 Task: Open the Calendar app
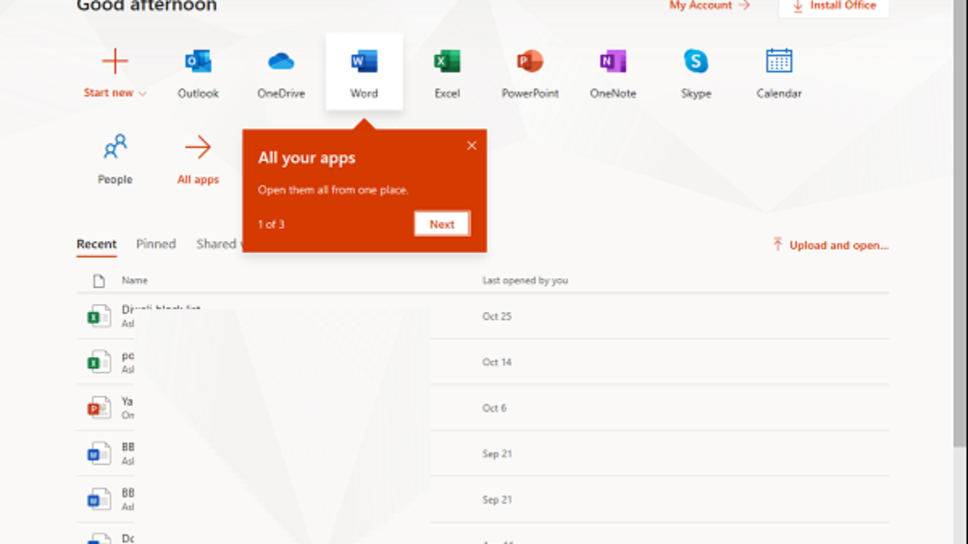pyautogui.click(x=778, y=73)
